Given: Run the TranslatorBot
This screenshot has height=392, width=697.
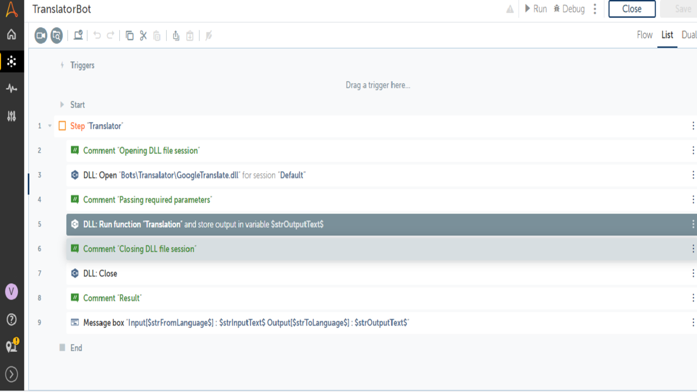Looking at the screenshot, I should (x=535, y=9).
